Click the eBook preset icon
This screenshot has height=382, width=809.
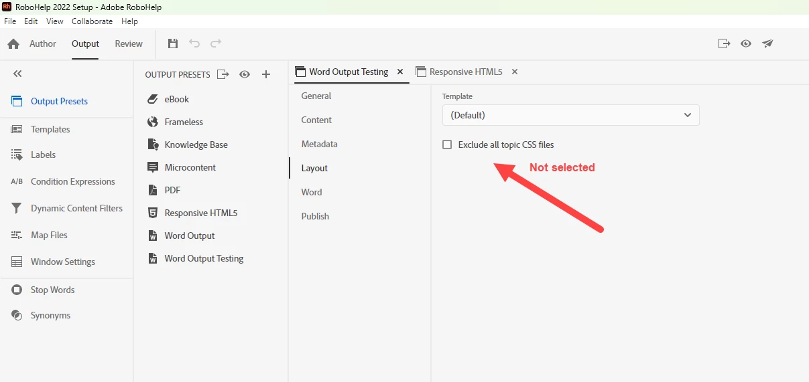coord(152,99)
